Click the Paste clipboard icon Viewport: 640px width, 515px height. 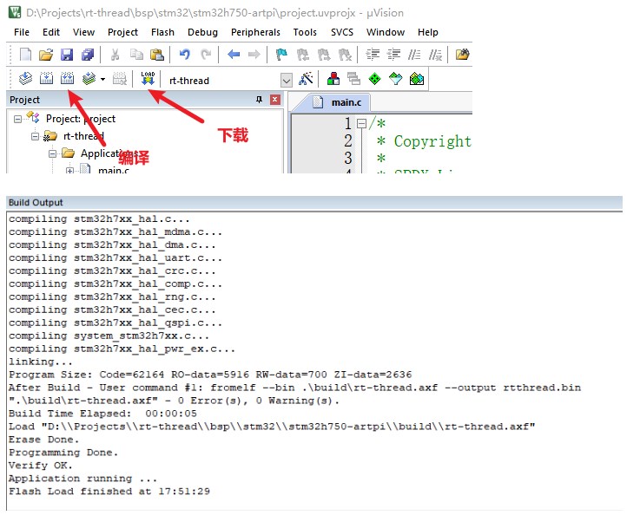tap(157, 55)
